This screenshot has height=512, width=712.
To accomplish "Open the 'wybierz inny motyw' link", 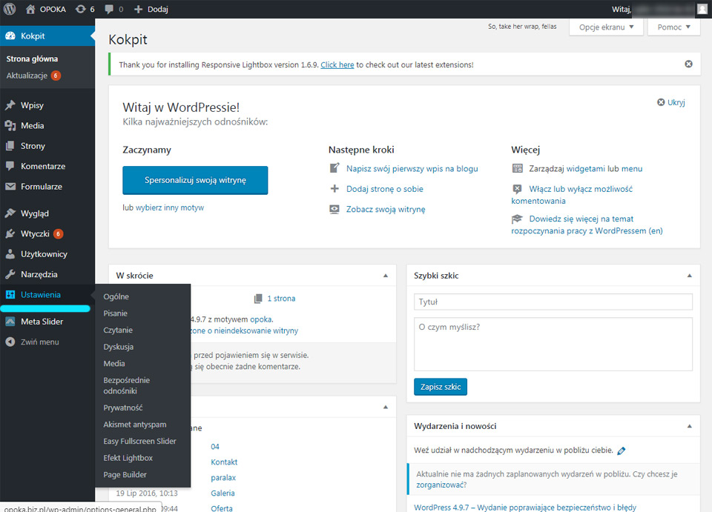I will (x=170, y=207).
